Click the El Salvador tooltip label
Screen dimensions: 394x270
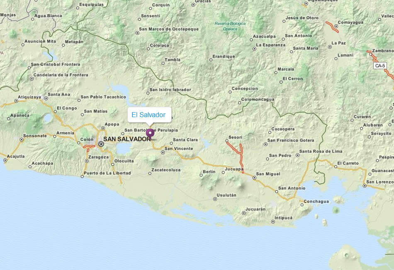pyautogui.click(x=149, y=115)
